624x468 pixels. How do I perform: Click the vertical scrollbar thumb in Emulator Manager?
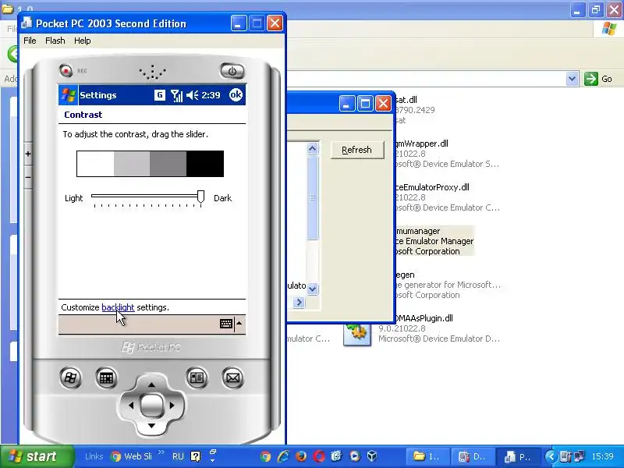pyautogui.click(x=313, y=197)
